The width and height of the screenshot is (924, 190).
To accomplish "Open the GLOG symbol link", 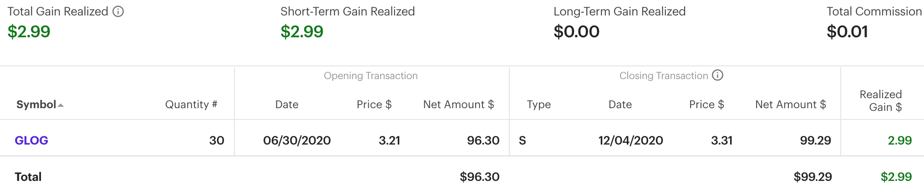I will tap(31, 140).
